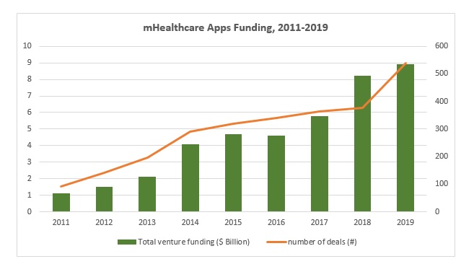Click x-axis label 2018

click(362, 222)
